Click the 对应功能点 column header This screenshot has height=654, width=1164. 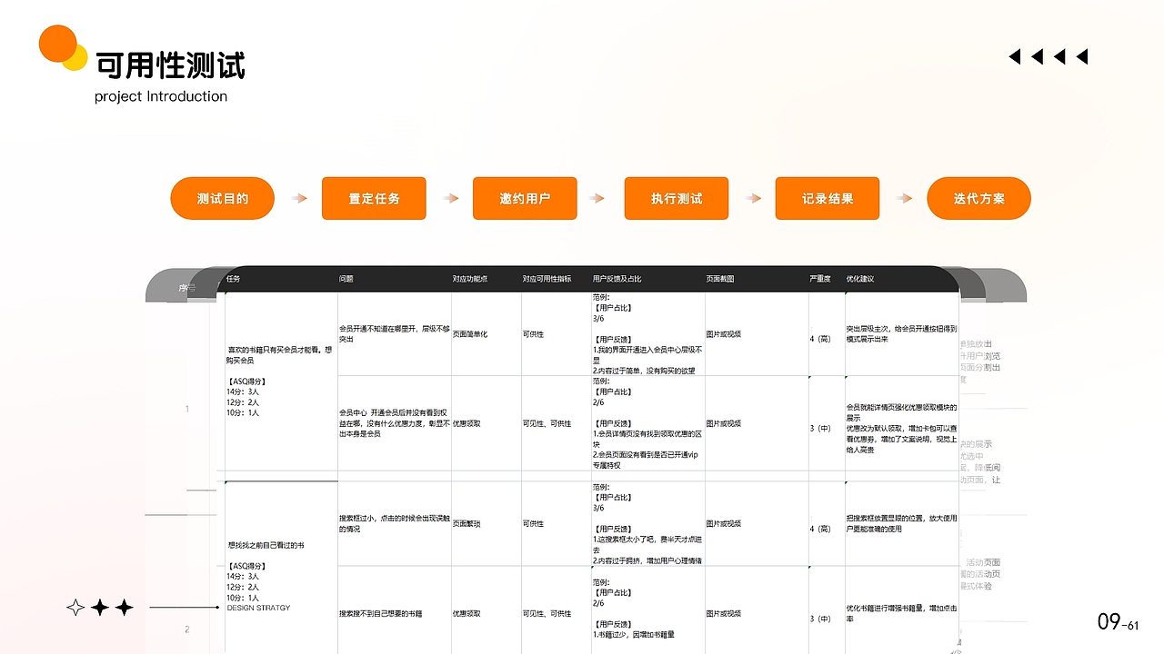pyautogui.click(x=470, y=279)
